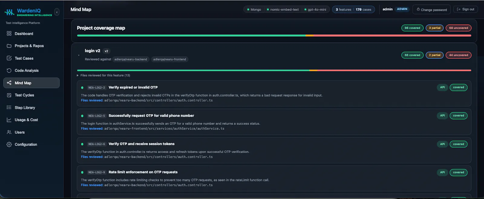Click the Code Analysis refresh icon
Viewport: 484px width, 199px height.
(x=9, y=70)
